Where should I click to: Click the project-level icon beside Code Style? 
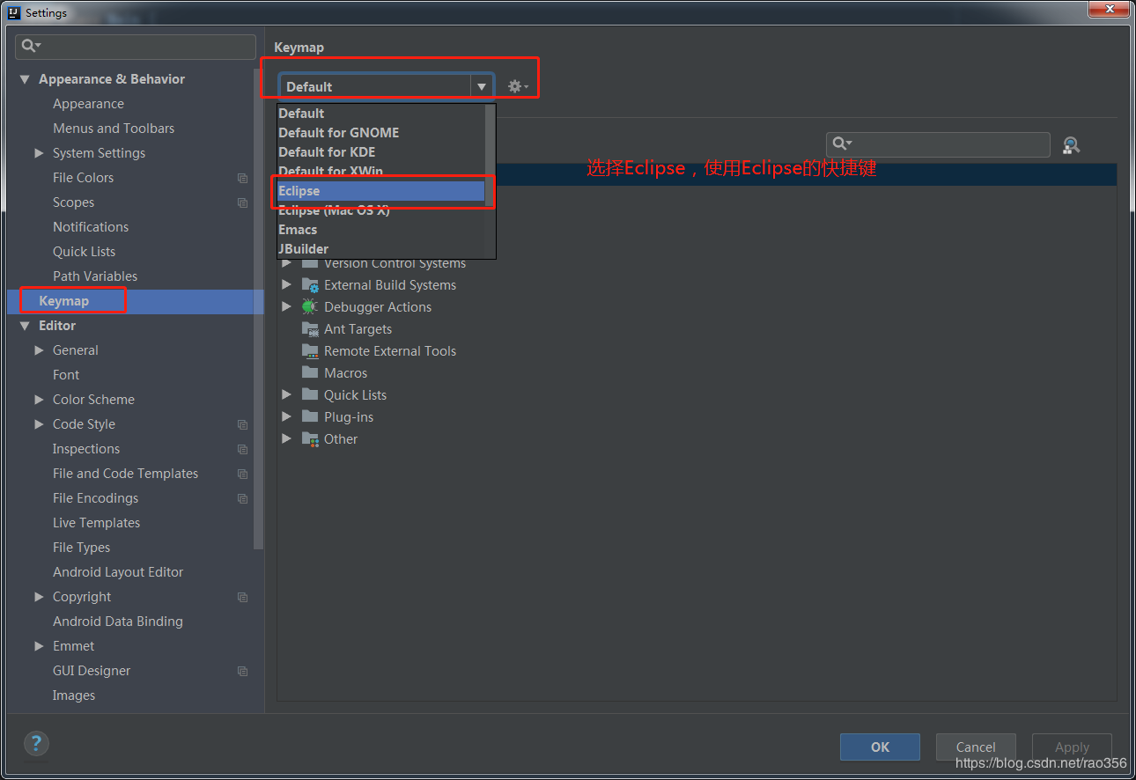pyautogui.click(x=243, y=424)
